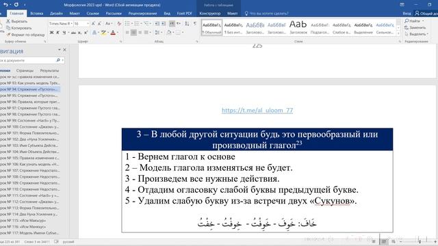Open borders dropdown arrow

(x=183, y=33)
